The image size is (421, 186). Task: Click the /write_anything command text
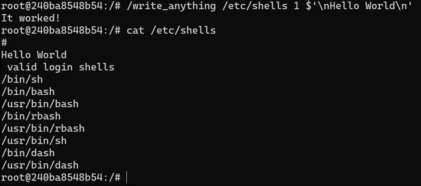[171, 6]
